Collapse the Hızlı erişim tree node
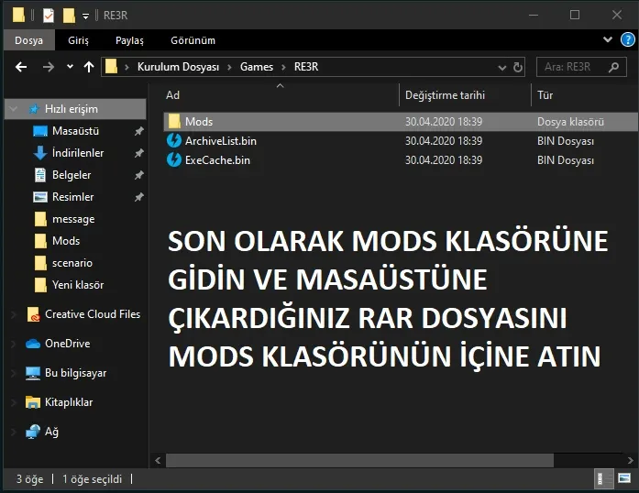 coord(12,109)
